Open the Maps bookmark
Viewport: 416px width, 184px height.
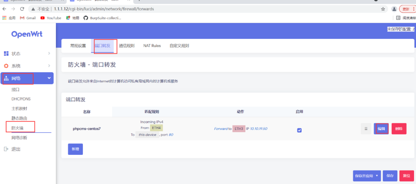point(73,18)
